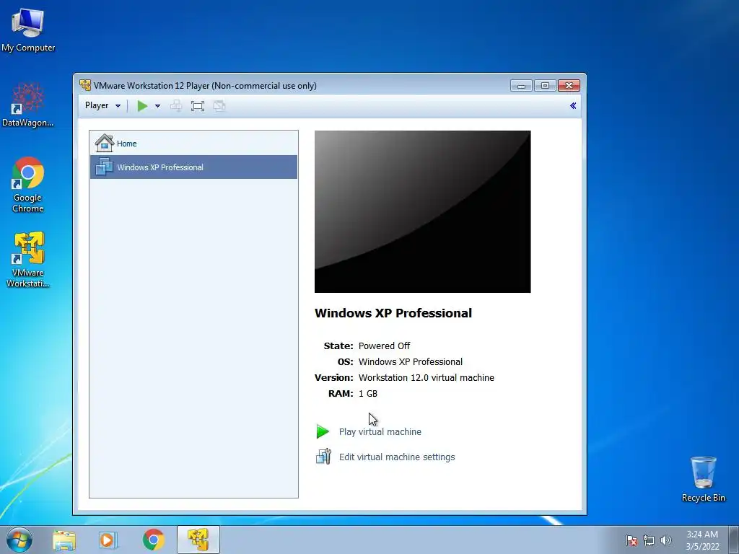Click the Google Chrome desktop shortcut
The width and height of the screenshot is (739, 554).
click(28, 185)
